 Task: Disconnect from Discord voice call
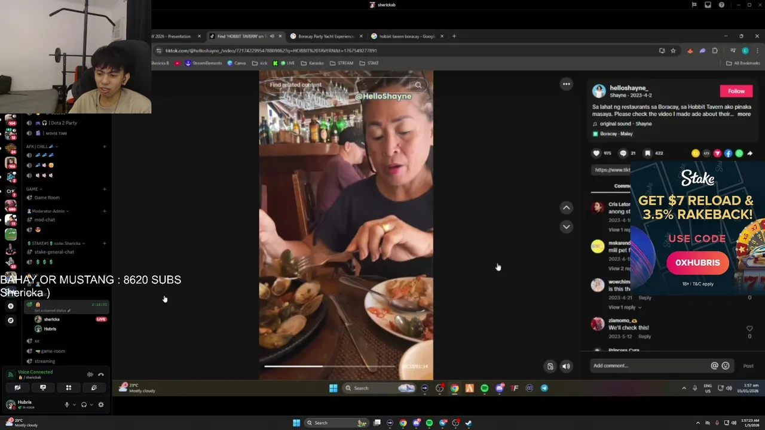point(101,374)
